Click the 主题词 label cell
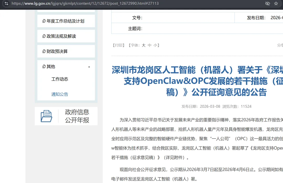This screenshot has height=183, width=283. pos(135,29)
